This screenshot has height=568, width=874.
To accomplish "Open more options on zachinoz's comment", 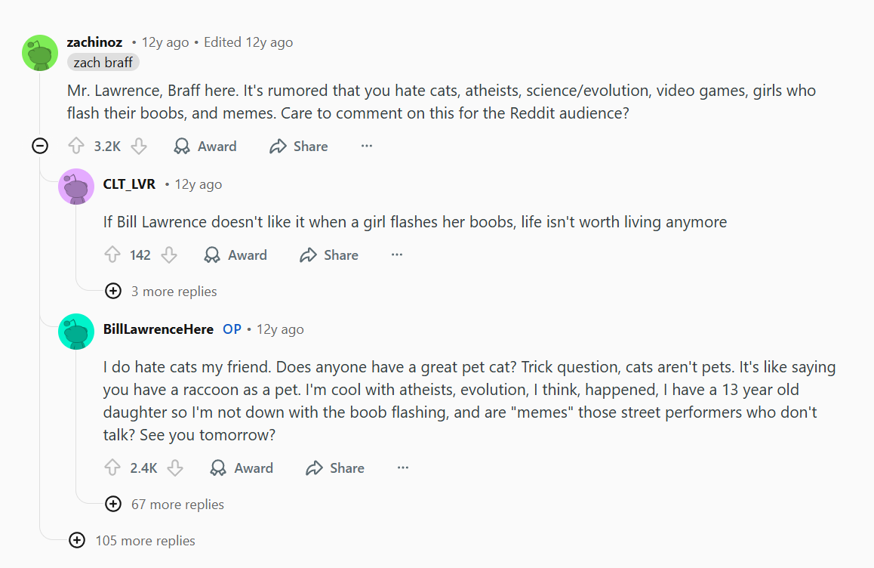I will tap(367, 147).
